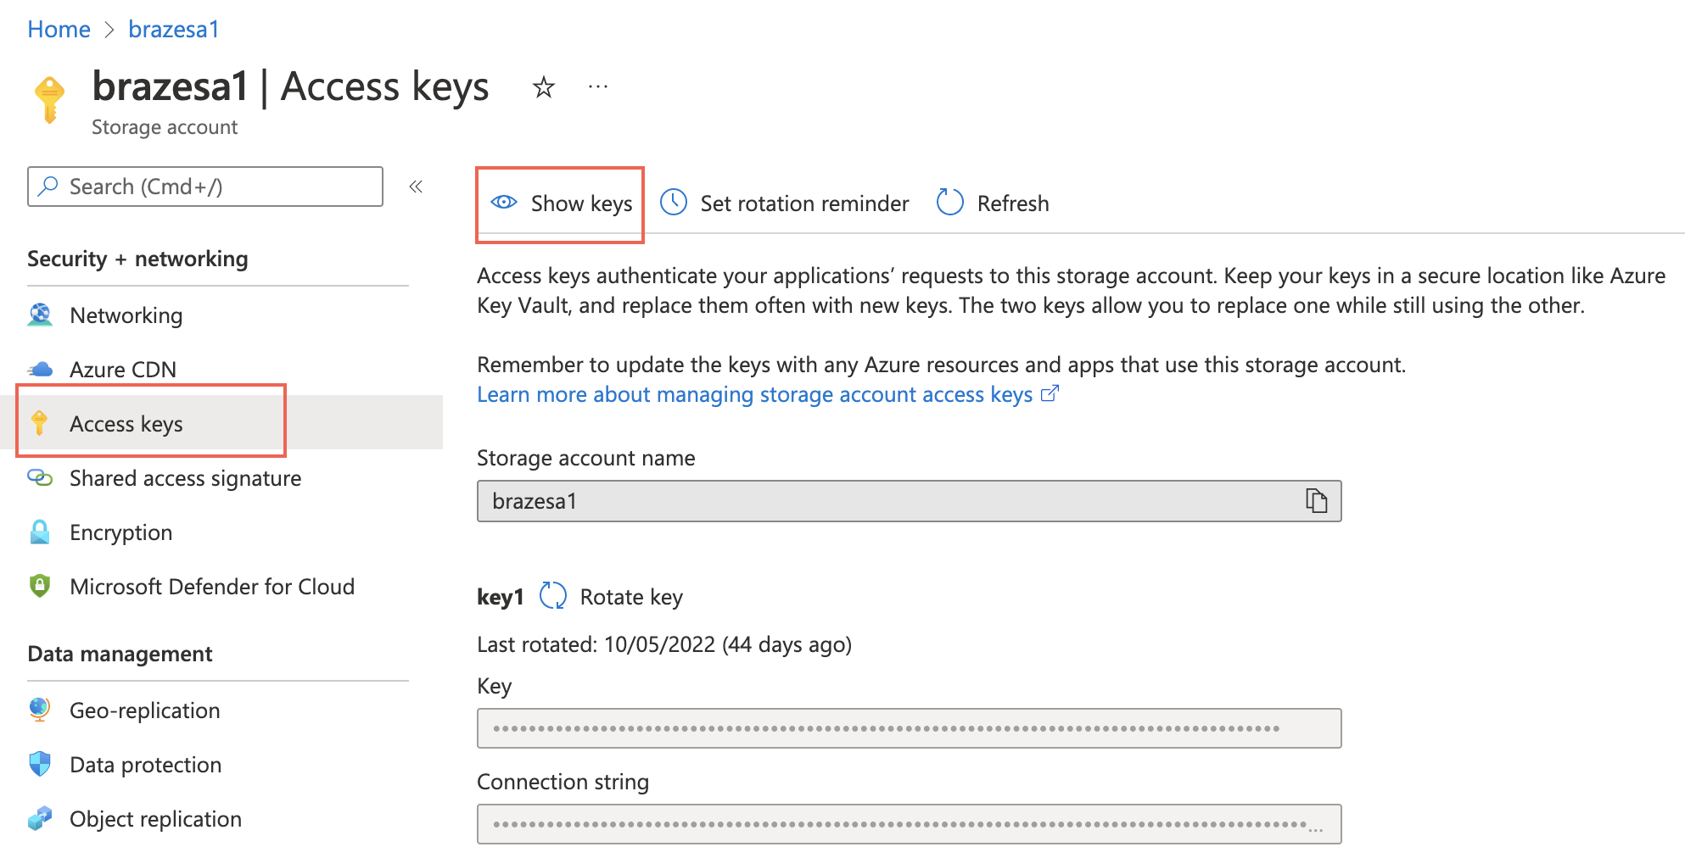Image resolution: width=1685 pixels, height=858 pixels.
Task: Click the Access keys key icon in sidebar
Action: pyautogui.click(x=39, y=422)
